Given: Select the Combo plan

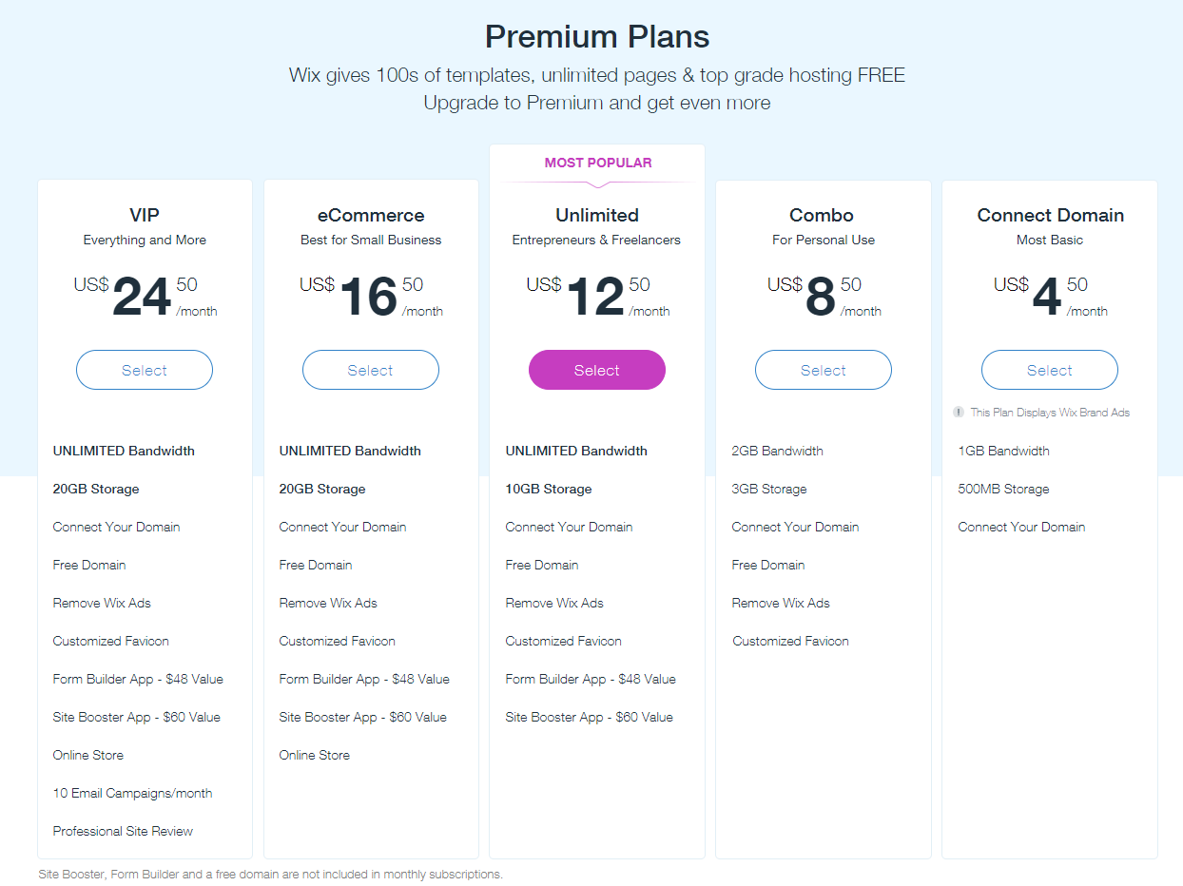Looking at the screenshot, I should (824, 370).
